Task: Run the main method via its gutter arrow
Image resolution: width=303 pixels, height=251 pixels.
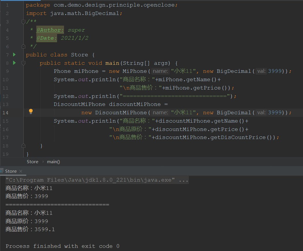Action: [14, 63]
